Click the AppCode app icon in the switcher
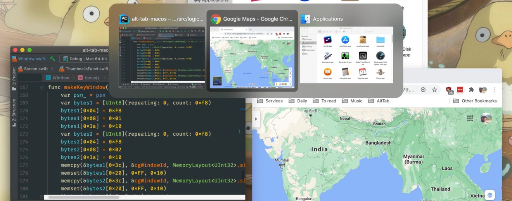This screenshot has width=512, height=201. coord(124,19)
